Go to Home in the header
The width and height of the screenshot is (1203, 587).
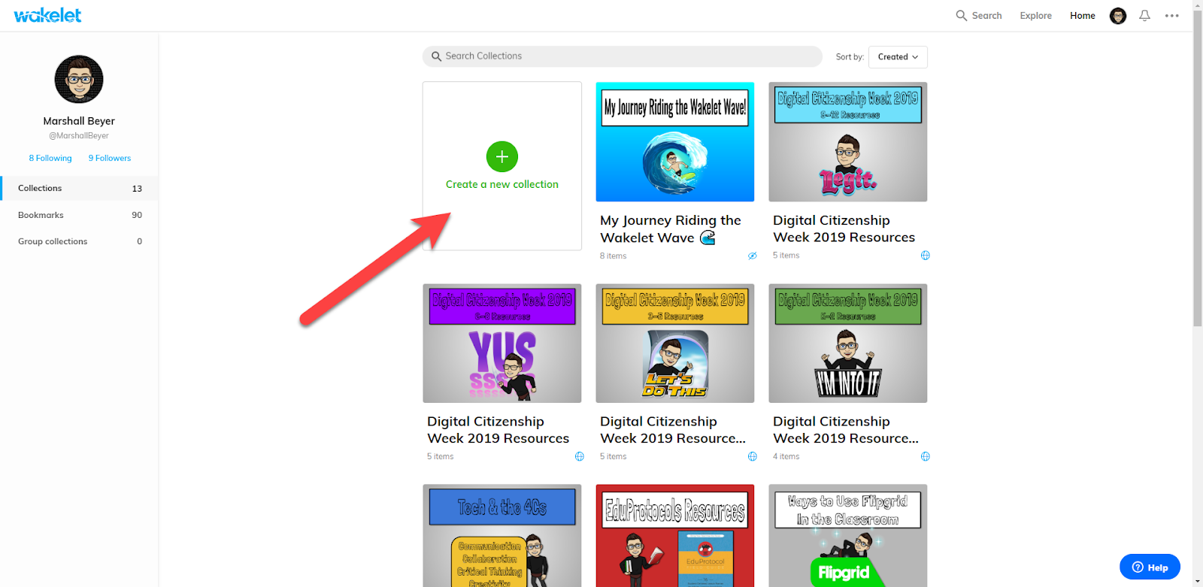tap(1083, 16)
